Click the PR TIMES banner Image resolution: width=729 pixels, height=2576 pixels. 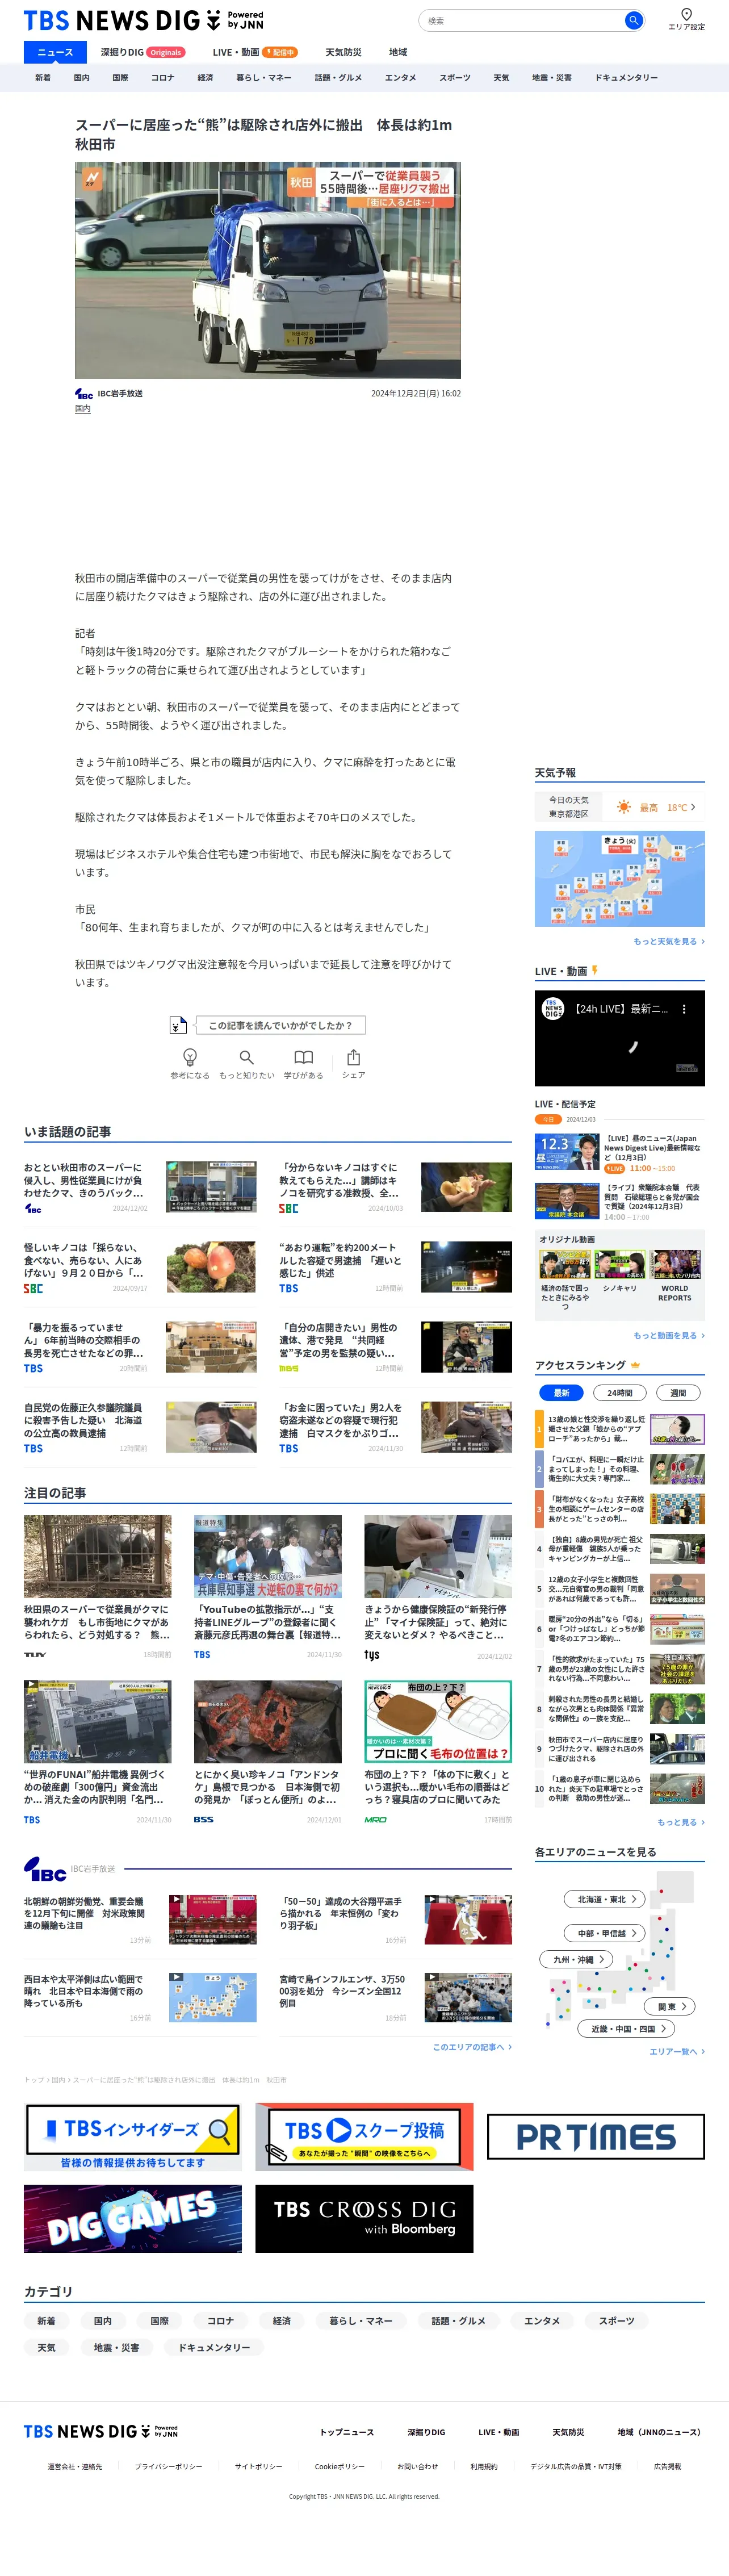595,2136
